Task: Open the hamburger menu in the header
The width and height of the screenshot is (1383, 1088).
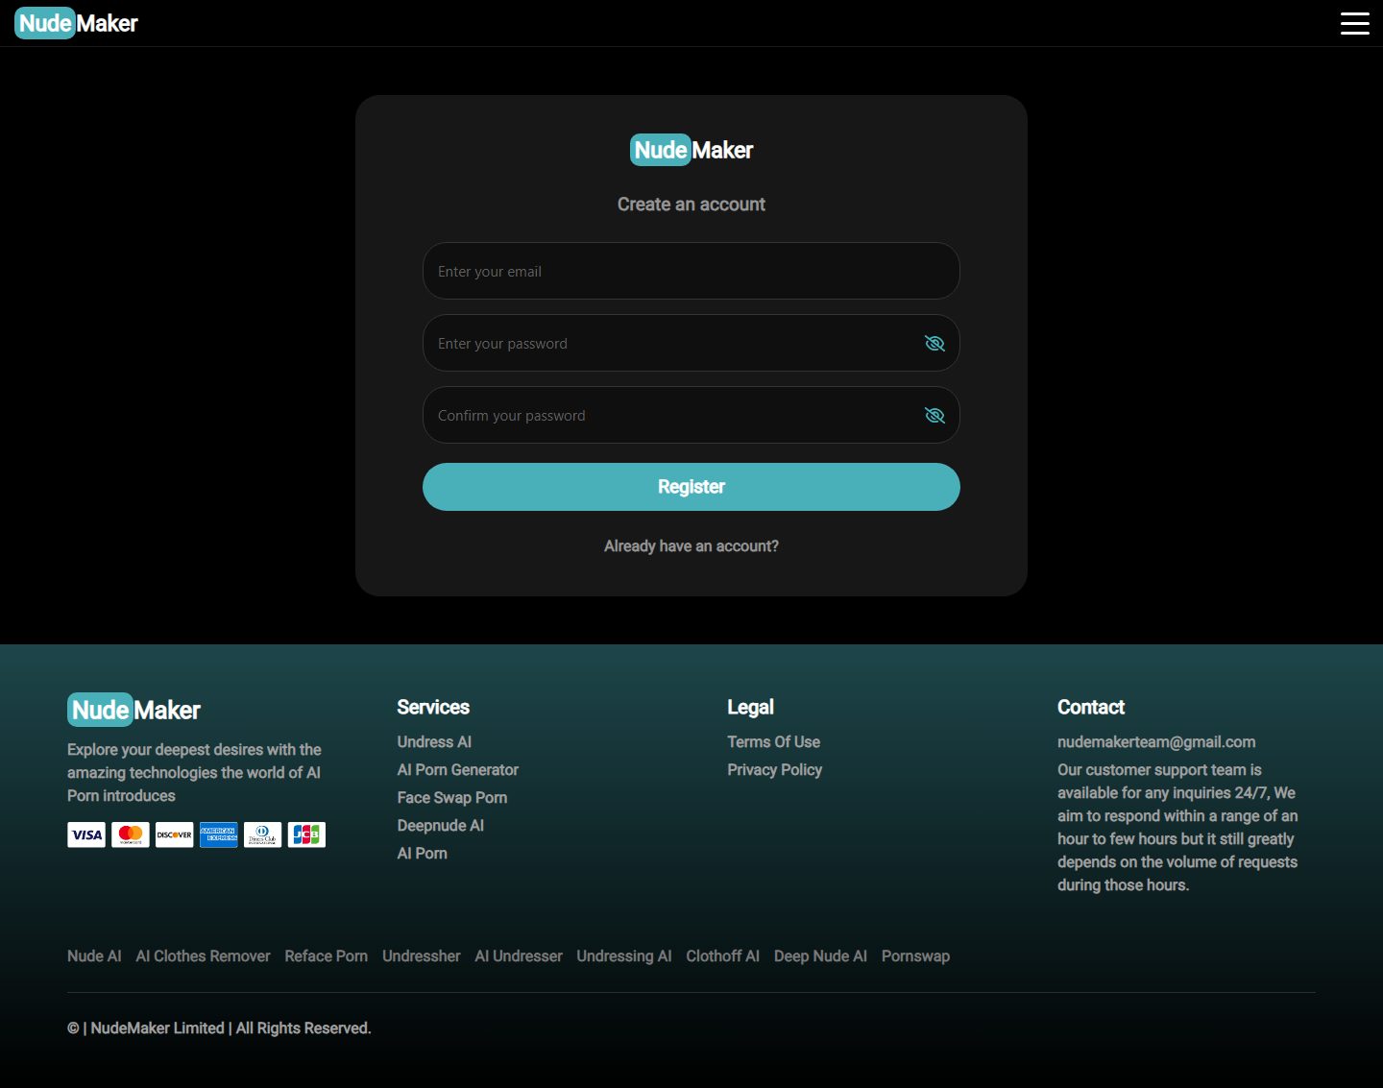Action: (1354, 23)
